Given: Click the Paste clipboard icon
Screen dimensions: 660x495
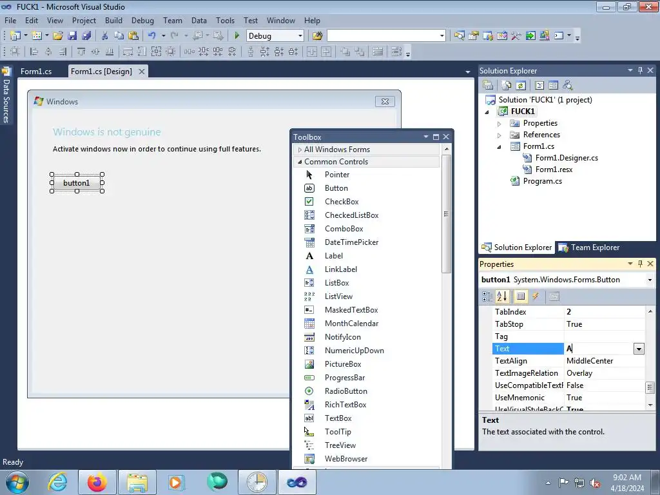Looking at the screenshot, I should (x=133, y=36).
